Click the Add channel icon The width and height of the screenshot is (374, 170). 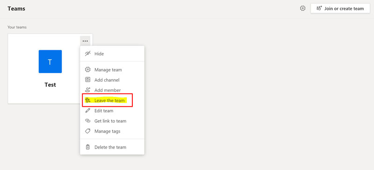tap(88, 80)
